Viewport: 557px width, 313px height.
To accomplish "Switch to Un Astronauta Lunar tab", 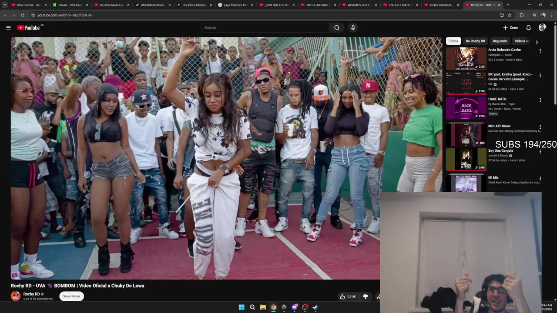I will (111, 5).
